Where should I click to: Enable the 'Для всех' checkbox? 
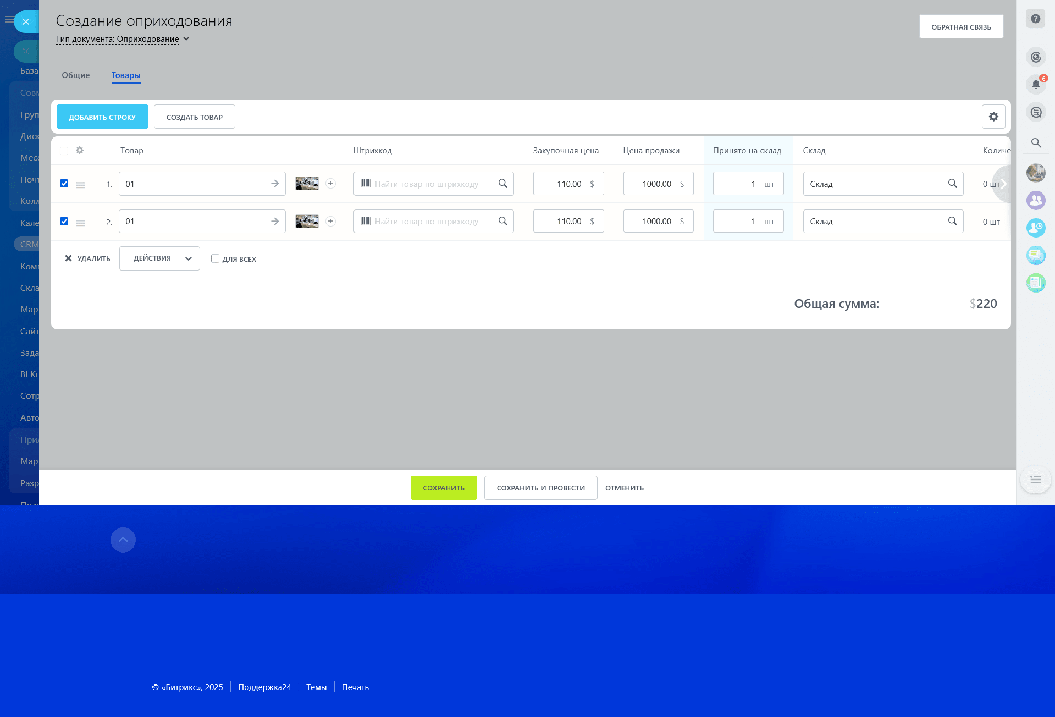(215, 258)
